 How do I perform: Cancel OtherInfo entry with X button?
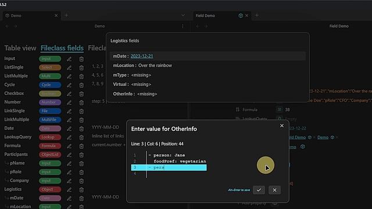274,190
